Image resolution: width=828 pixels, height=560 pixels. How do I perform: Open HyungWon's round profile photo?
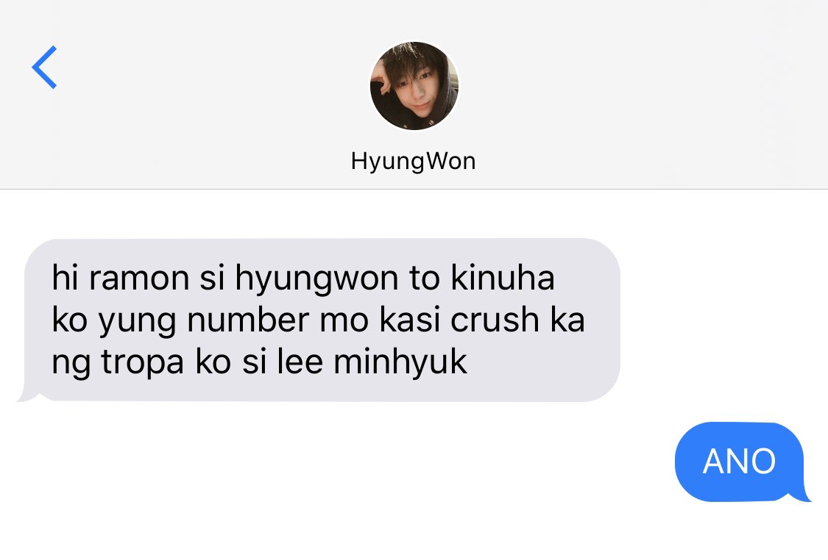(x=414, y=86)
